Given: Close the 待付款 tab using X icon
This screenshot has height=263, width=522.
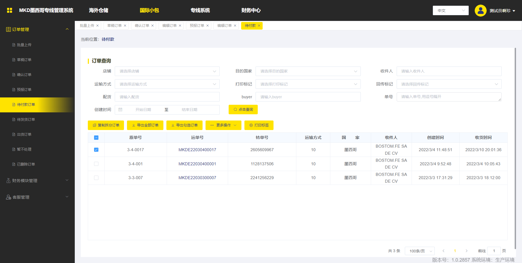Looking at the screenshot, I should (x=259, y=26).
